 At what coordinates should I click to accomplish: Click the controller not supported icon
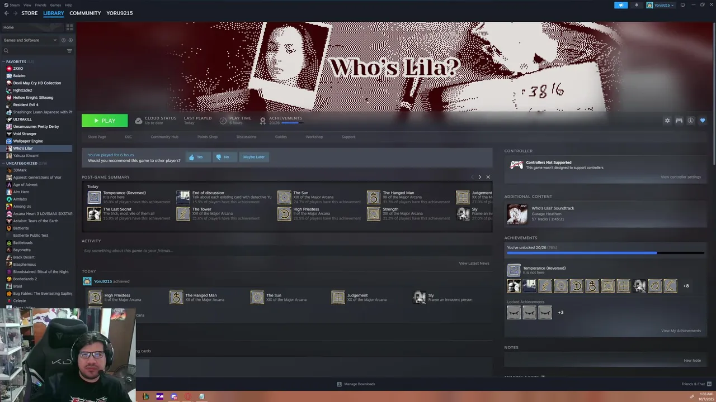point(516,165)
